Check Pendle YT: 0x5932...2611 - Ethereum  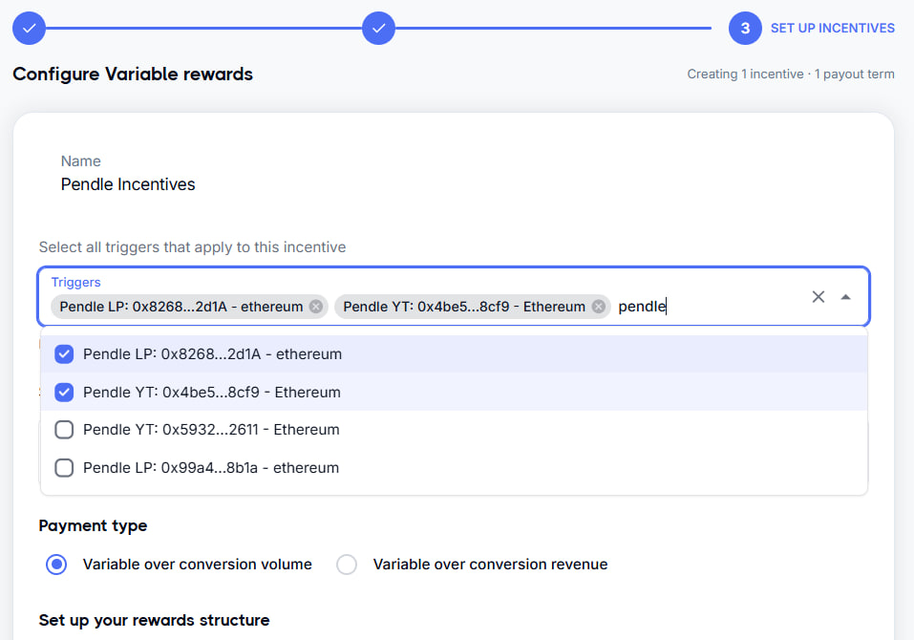pyautogui.click(x=64, y=430)
